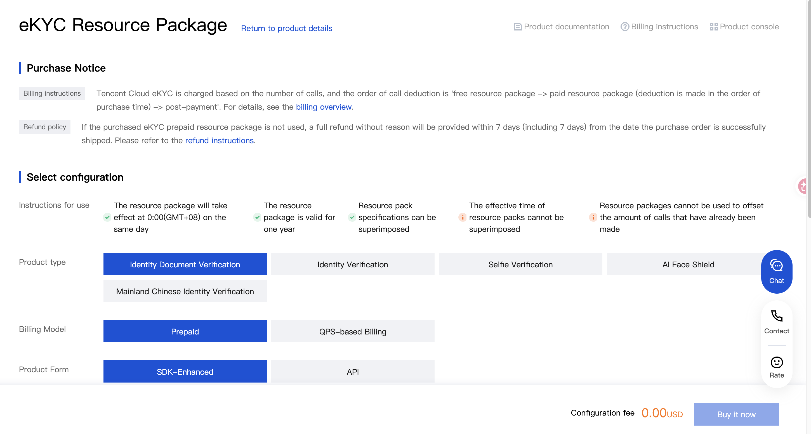This screenshot has width=811, height=434.
Task: Select the API product form
Action: [x=353, y=371]
